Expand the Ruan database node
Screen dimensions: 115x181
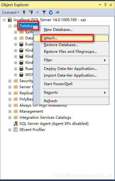16,69
